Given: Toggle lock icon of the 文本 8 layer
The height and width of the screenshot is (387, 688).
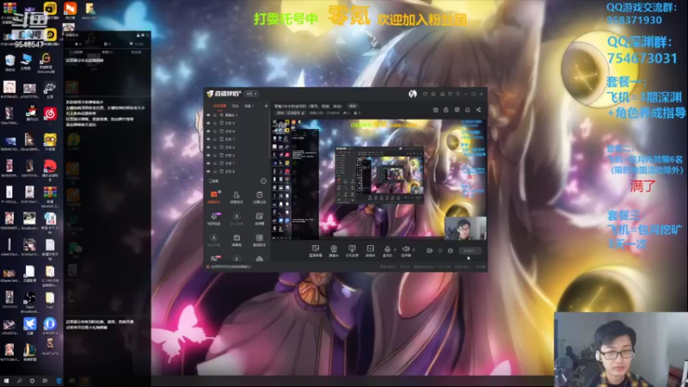Looking at the screenshot, I should coord(214,132).
